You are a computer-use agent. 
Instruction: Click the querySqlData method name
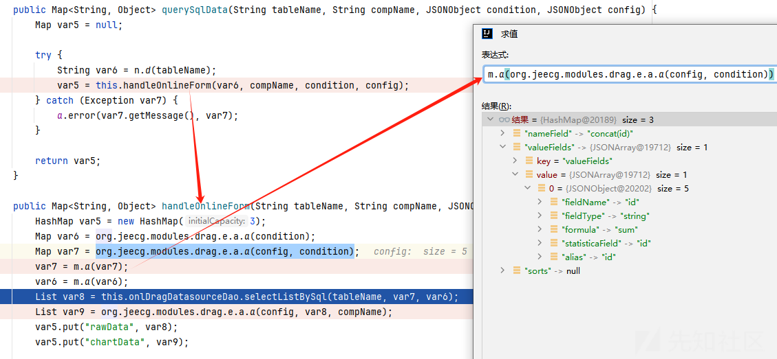click(195, 10)
